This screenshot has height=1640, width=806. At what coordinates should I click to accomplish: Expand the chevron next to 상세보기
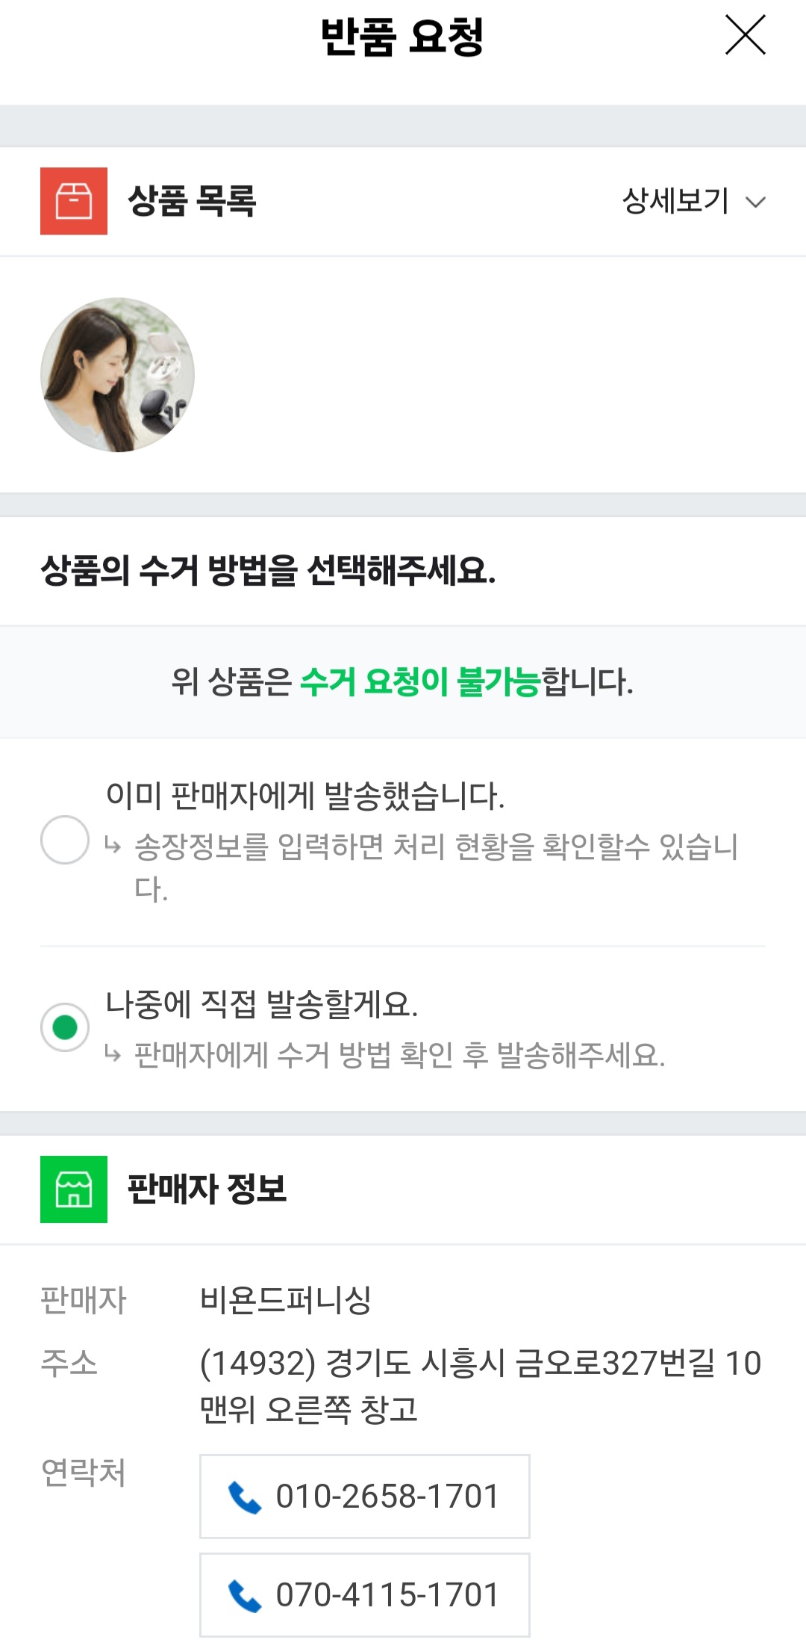pos(756,202)
